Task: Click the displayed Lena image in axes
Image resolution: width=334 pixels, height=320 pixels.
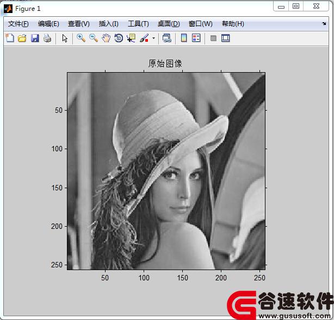Action: (166, 171)
